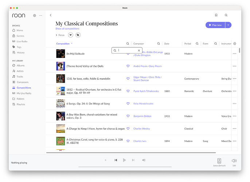Toggle favorite heart for A Boy Was Born
The image size is (250, 182).
click(128, 116)
